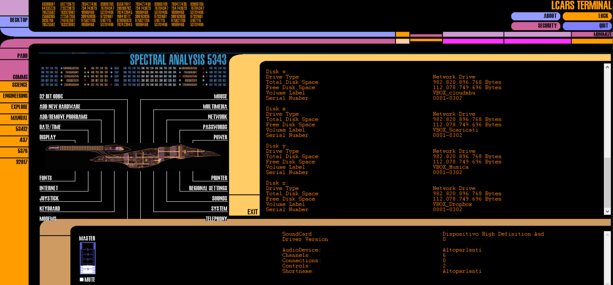Click the 'Shortname:' label
The image size is (613, 285).
click(x=298, y=271)
